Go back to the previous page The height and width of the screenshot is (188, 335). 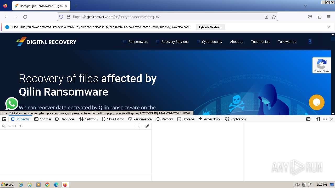click(6, 17)
